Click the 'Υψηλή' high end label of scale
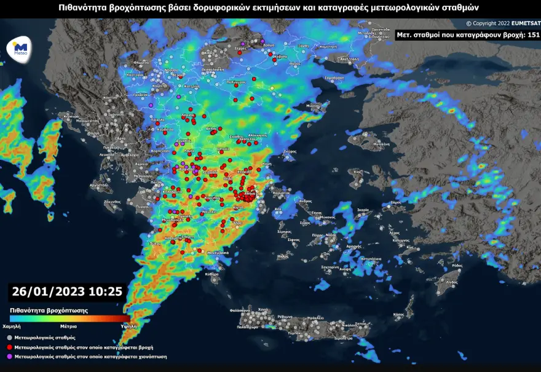The height and width of the screenshot is (372, 541). [128, 326]
